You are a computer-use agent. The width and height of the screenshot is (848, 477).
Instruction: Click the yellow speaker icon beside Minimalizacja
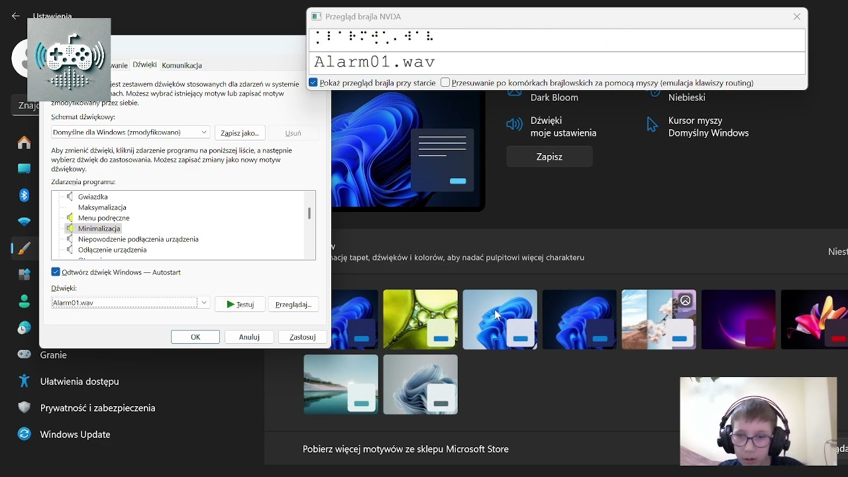tap(70, 229)
